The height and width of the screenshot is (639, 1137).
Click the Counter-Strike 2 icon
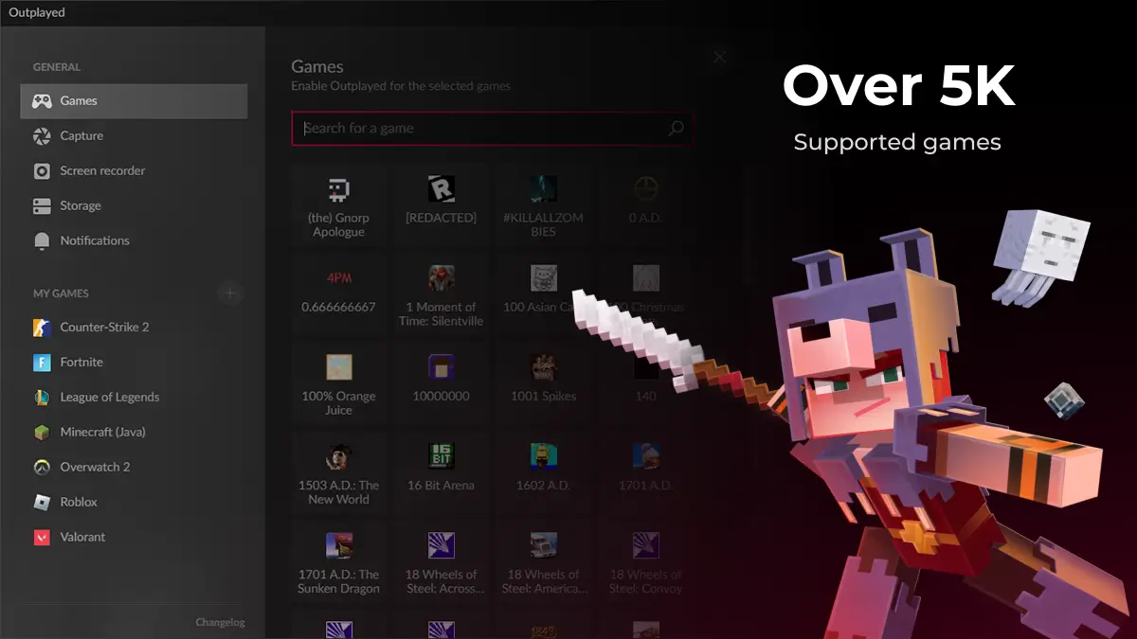(42, 328)
